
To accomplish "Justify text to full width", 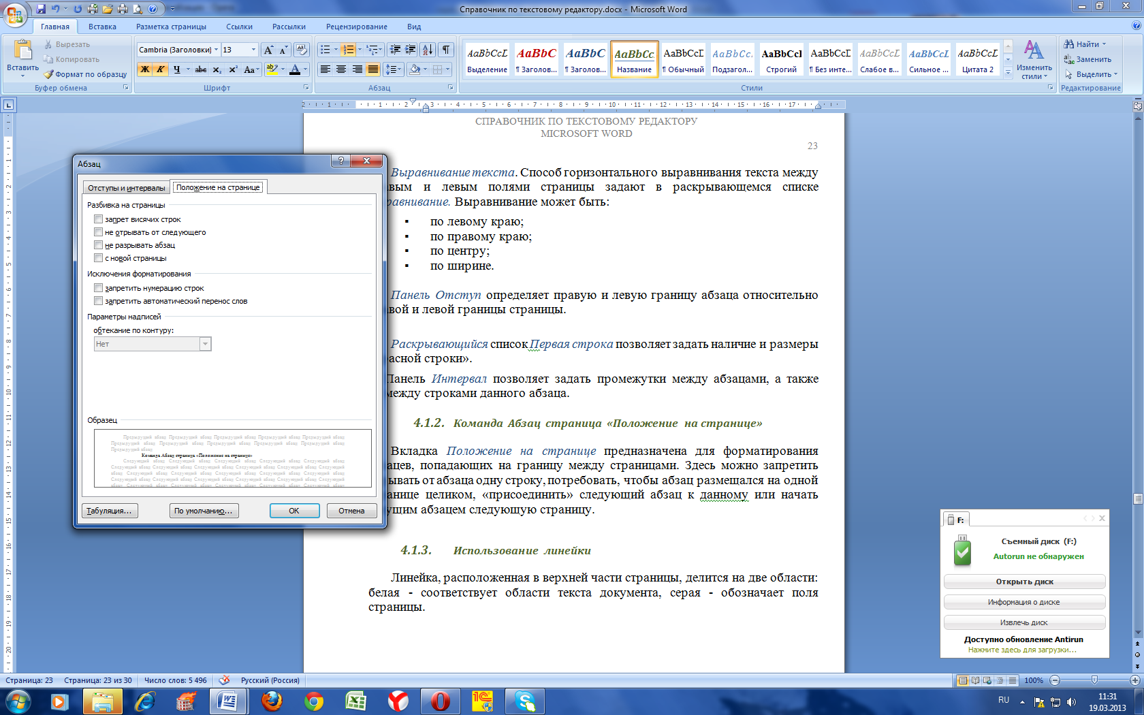I will [373, 69].
